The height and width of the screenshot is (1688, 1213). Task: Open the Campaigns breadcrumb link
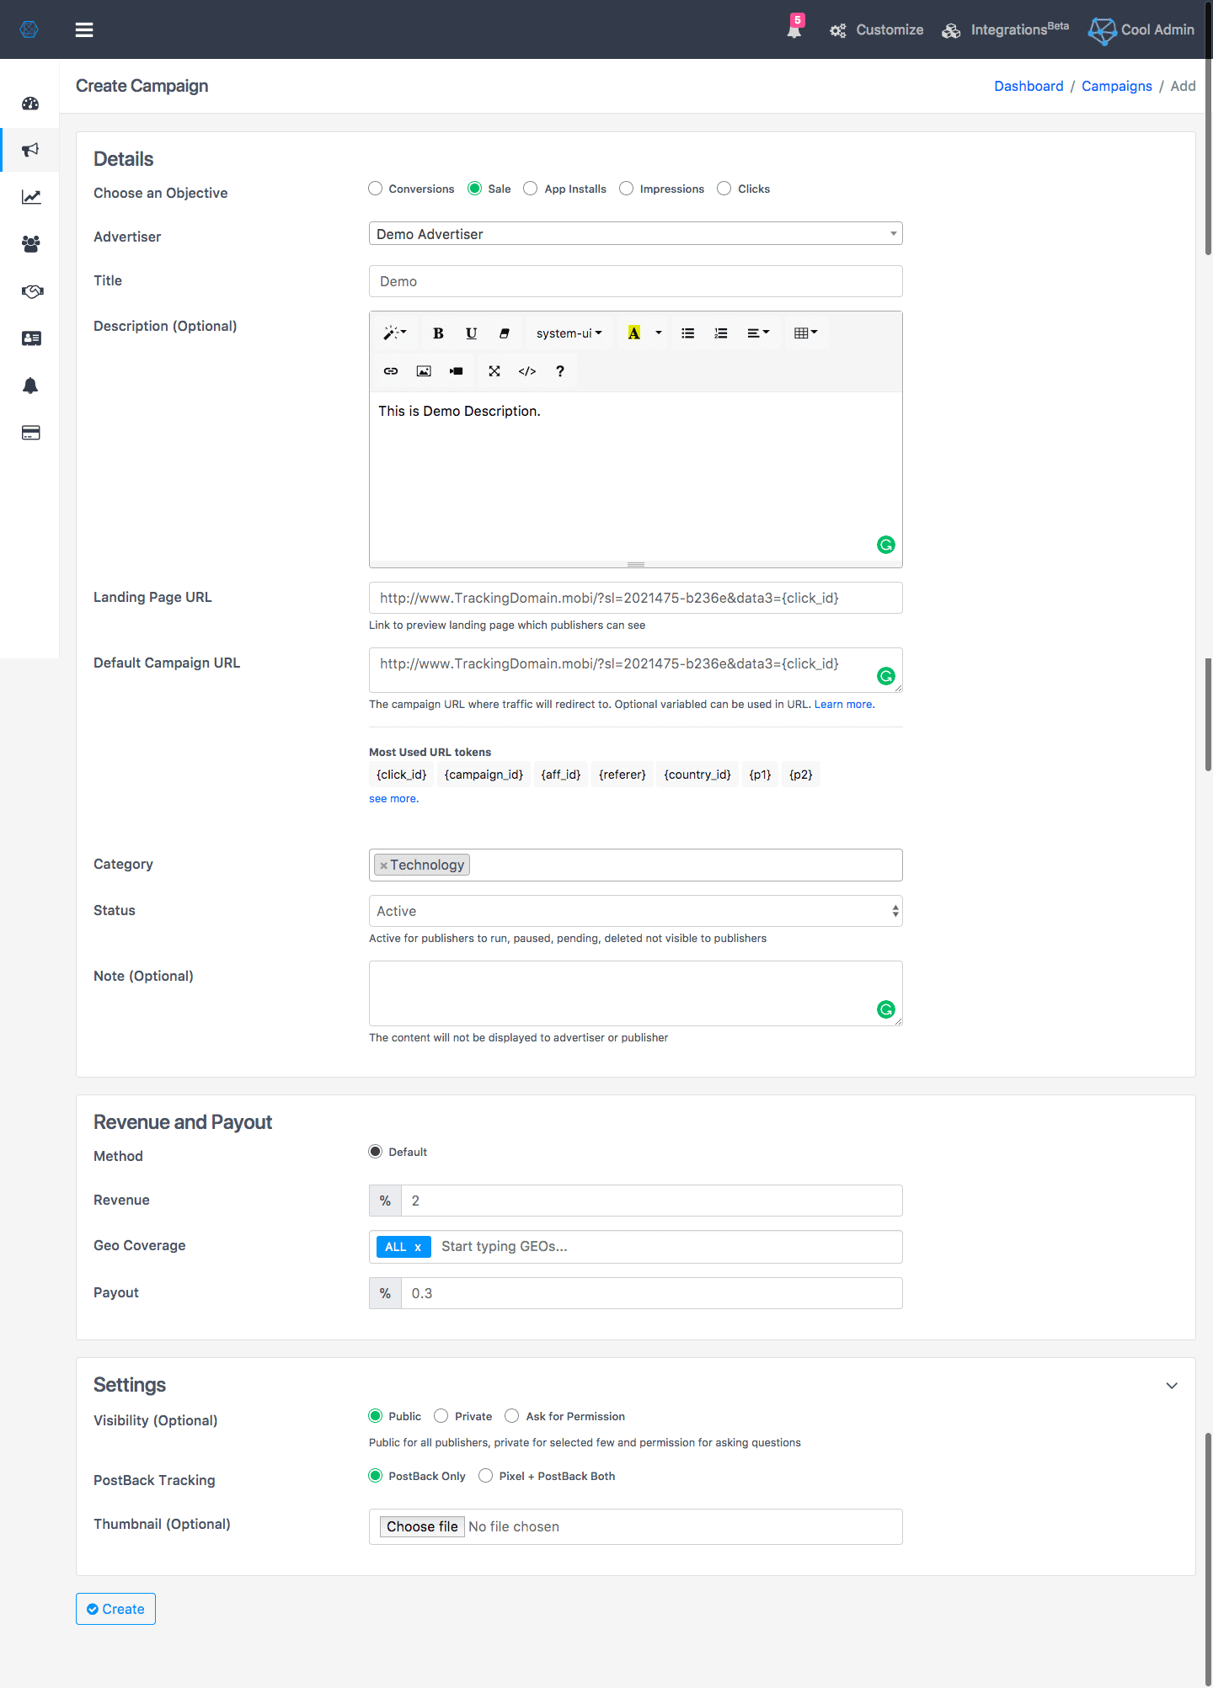pyautogui.click(x=1116, y=86)
